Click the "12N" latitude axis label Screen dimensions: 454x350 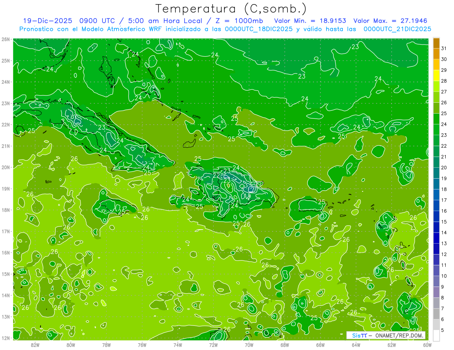point(6,338)
